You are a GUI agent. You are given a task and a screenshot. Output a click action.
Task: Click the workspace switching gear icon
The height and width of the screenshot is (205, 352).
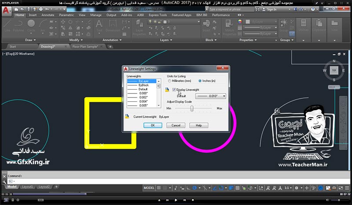(x=296, y=188)
